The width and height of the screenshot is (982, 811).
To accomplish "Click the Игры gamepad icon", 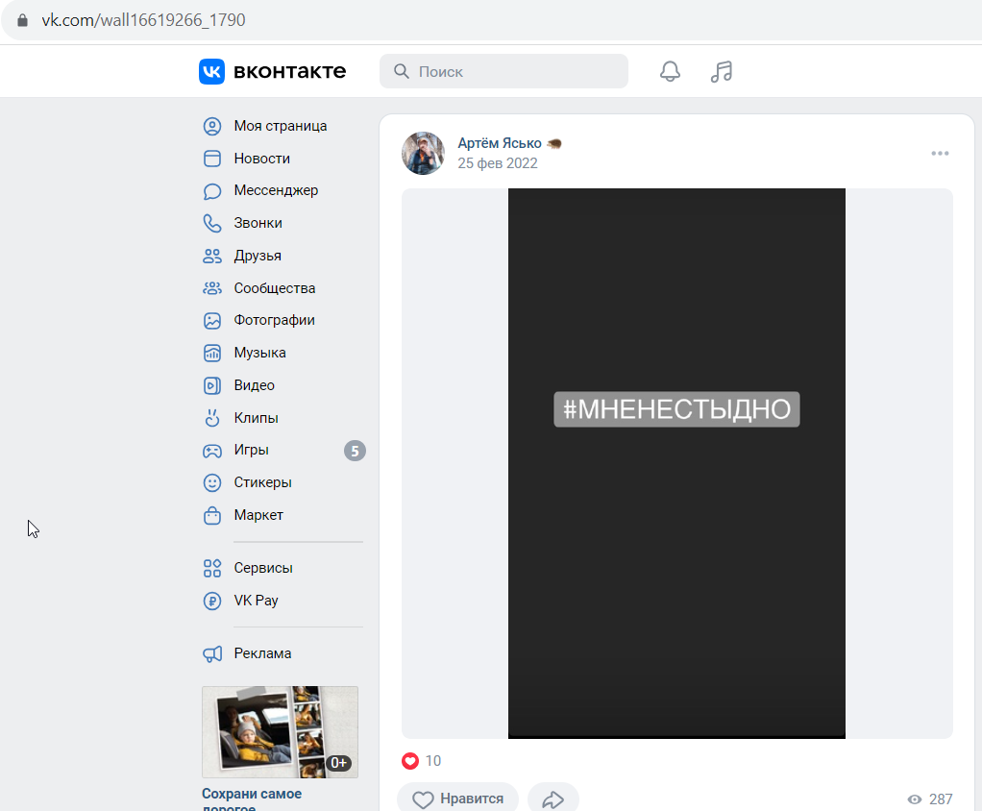I will 212,451.
